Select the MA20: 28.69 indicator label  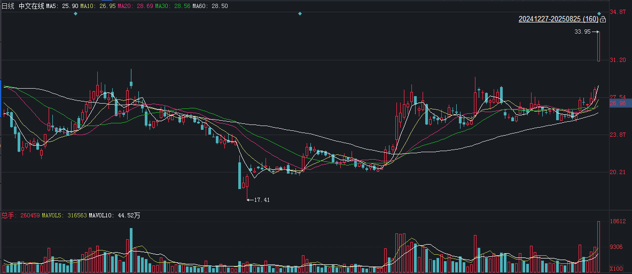[x=136, y=6]
